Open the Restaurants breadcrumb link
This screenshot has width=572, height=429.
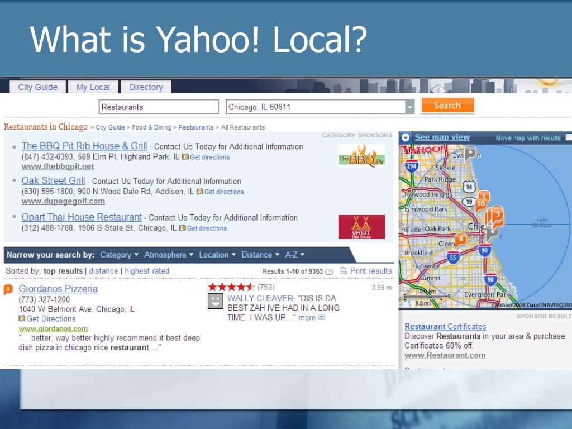click(196, 127)
